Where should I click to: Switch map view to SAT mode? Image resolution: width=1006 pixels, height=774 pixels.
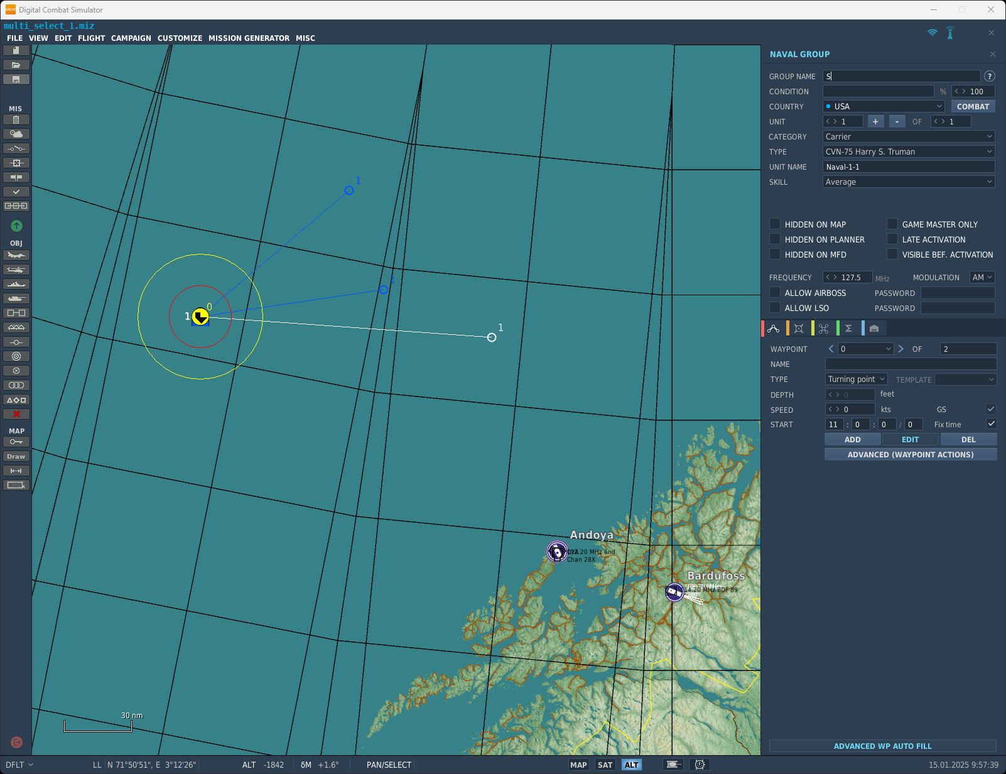[605, 765]
